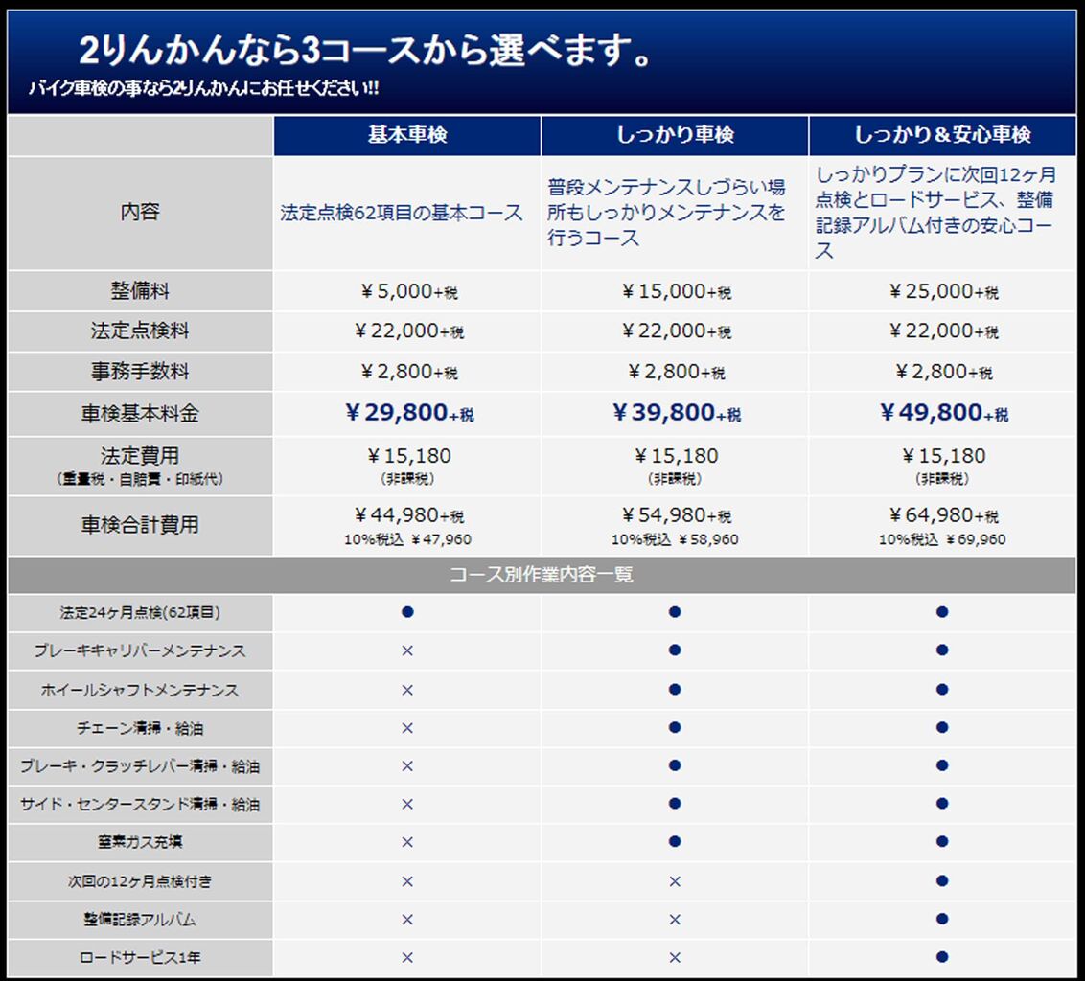The height and width of the screenshot is (981, 1085).
Task: Click the しっかり車検 cross in ロードサービス1年 row
Action: [675, 958]
